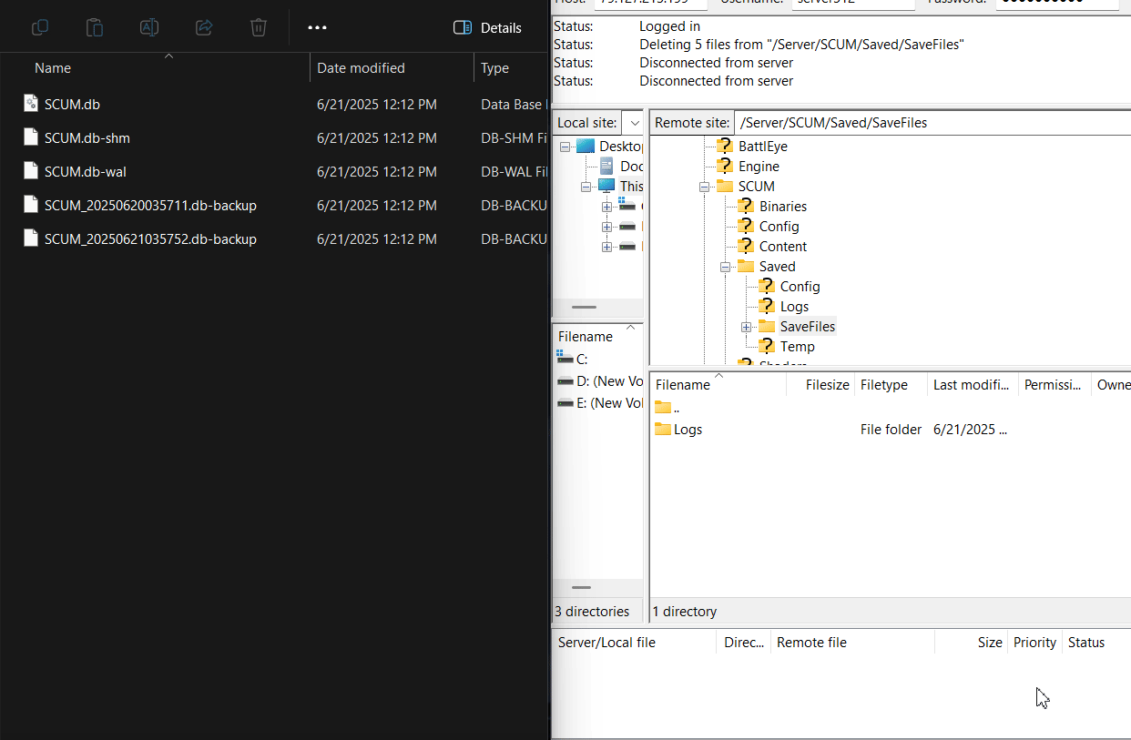Click the Rename icon in Explorer toolbar

[x=149, y=27]
